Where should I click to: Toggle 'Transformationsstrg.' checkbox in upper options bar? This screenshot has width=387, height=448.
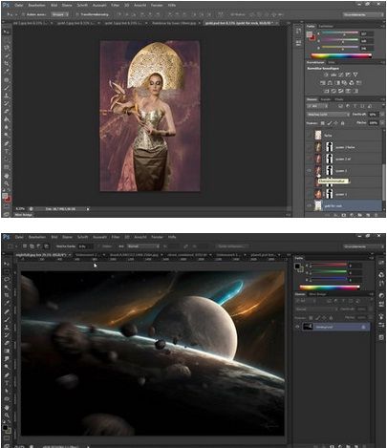pyautogui.click(x=77, y=14)
